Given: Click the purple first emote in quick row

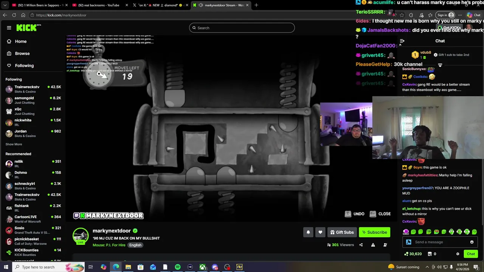Looking at the screenshot, I should [406, 232].
